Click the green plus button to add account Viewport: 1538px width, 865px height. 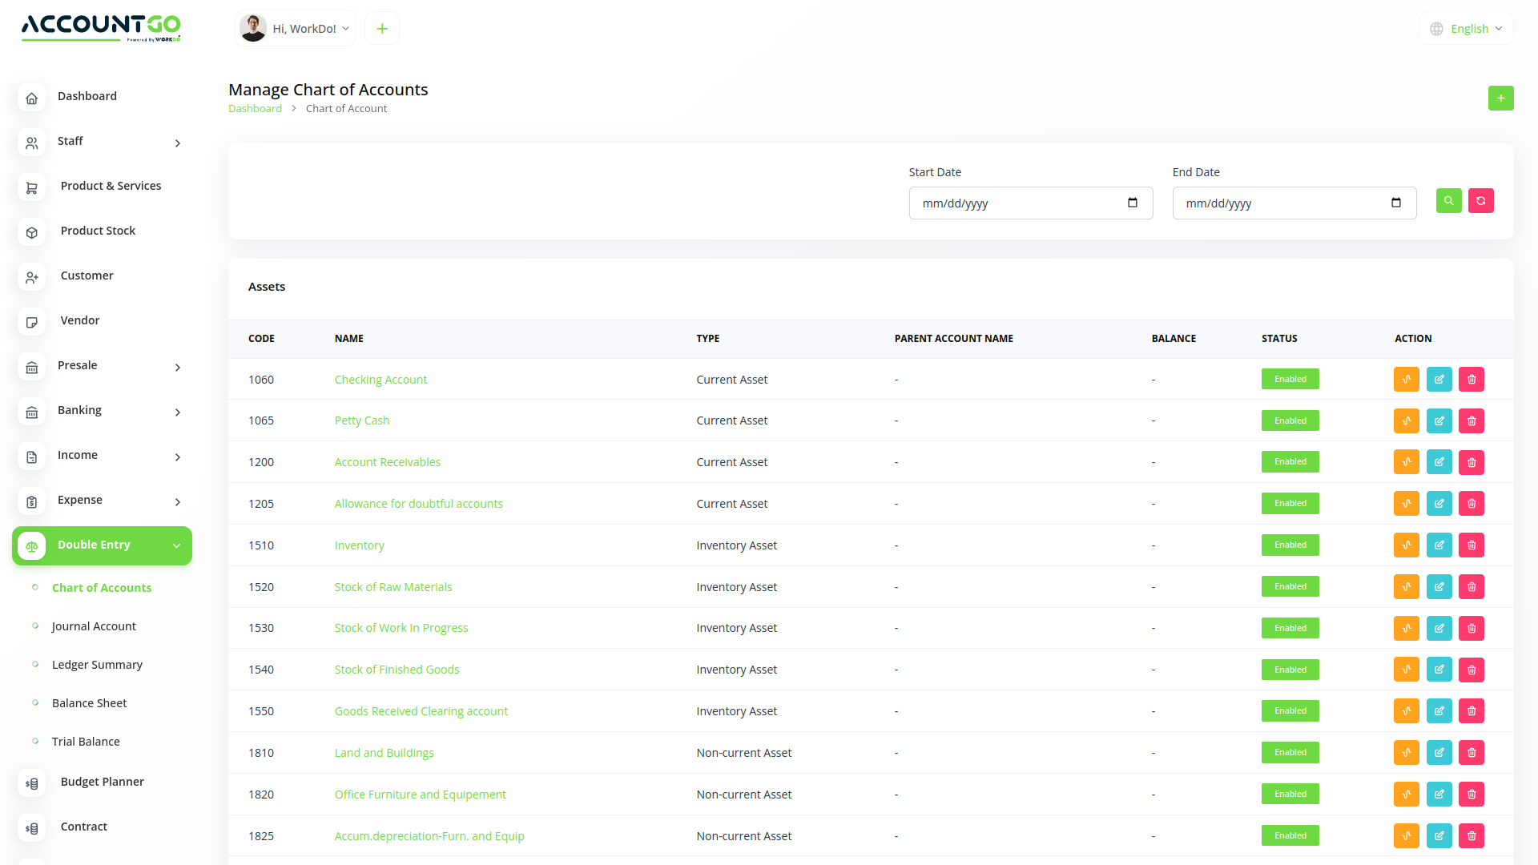pyautogui.click(x=1501, y=98)
